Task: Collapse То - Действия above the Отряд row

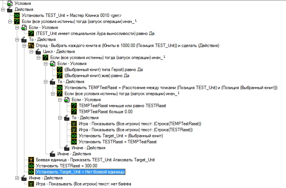Action: (x=17, y=39)
